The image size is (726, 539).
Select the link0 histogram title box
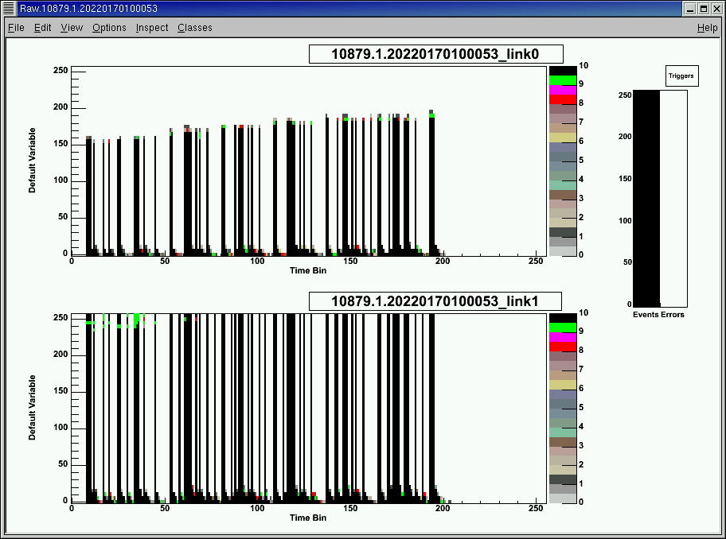click(x=435, y=53)
